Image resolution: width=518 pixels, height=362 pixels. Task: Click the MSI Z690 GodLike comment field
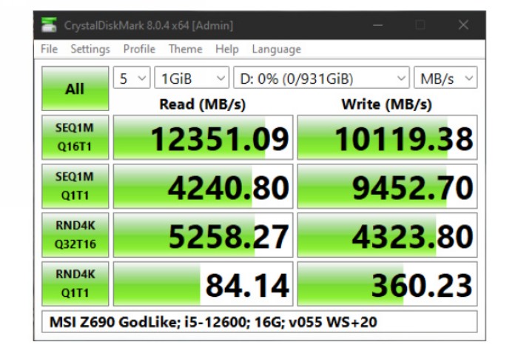tap(259, 322)
